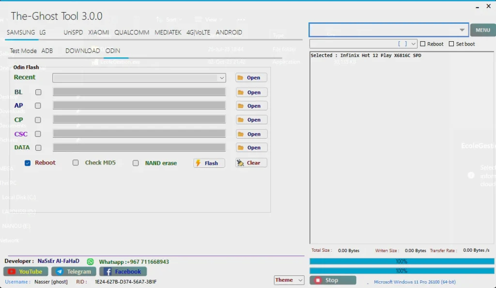This screenshot has width=496, height=288.
Task: Expand the top device selection combo box
Action: (x=462, y=30)
